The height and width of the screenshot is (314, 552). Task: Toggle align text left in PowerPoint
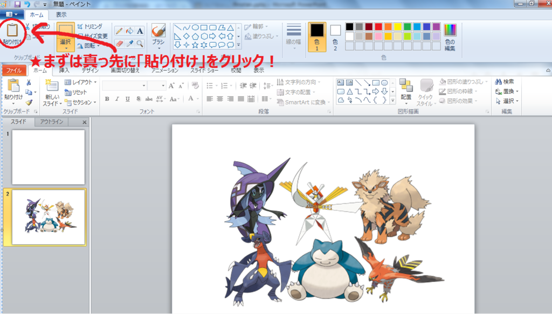tap(210, 99)
